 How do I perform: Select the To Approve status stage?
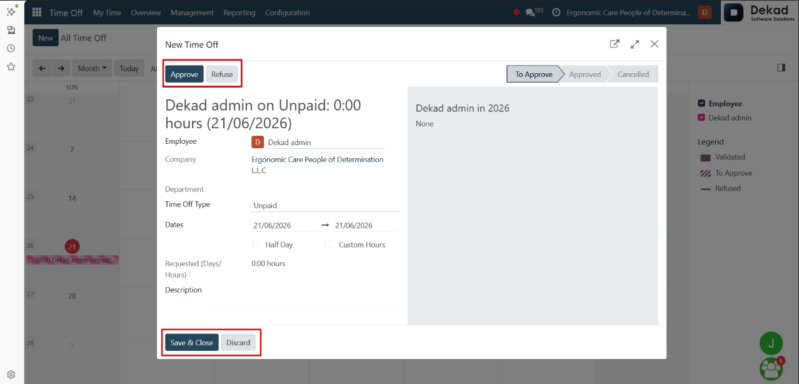coord(534,74)
